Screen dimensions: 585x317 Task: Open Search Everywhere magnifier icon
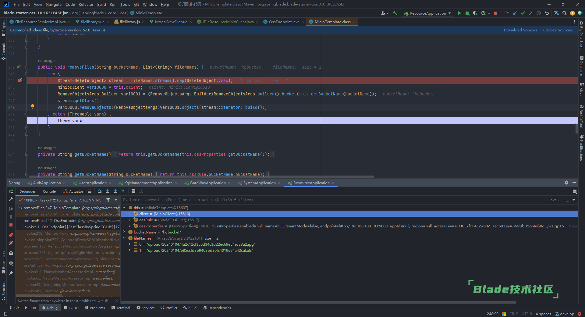[565, 13]
